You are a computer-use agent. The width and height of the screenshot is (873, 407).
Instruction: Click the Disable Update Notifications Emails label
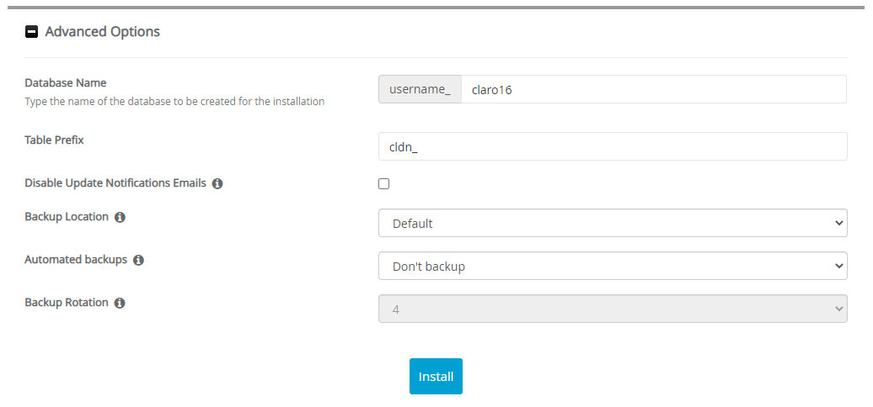115,182
